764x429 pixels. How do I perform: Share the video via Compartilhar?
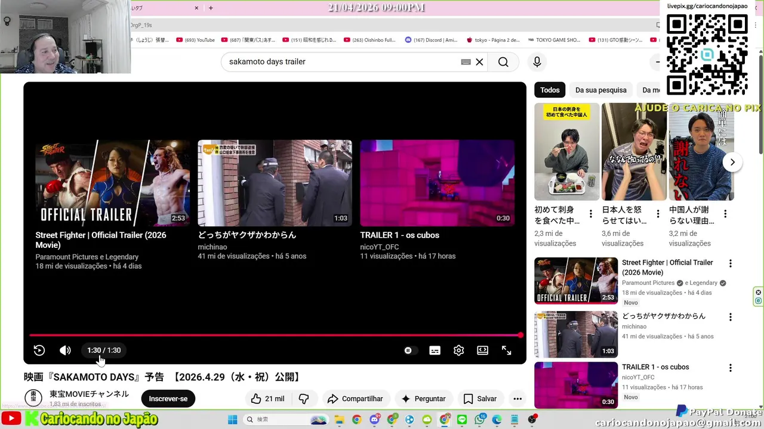click(356, 399)
